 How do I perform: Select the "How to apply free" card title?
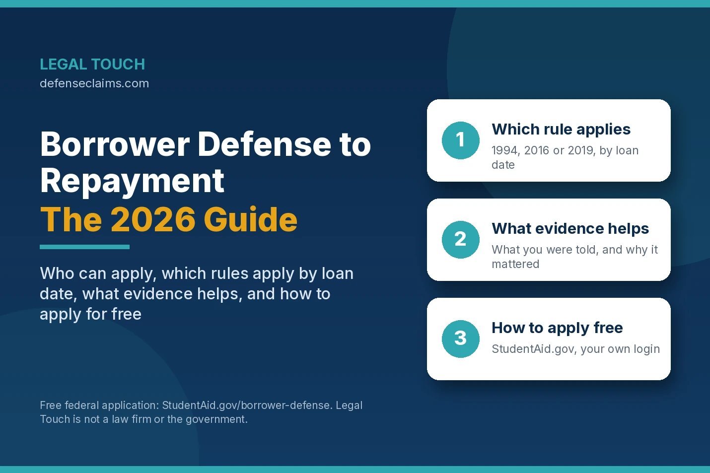click(x=557, y=328)
